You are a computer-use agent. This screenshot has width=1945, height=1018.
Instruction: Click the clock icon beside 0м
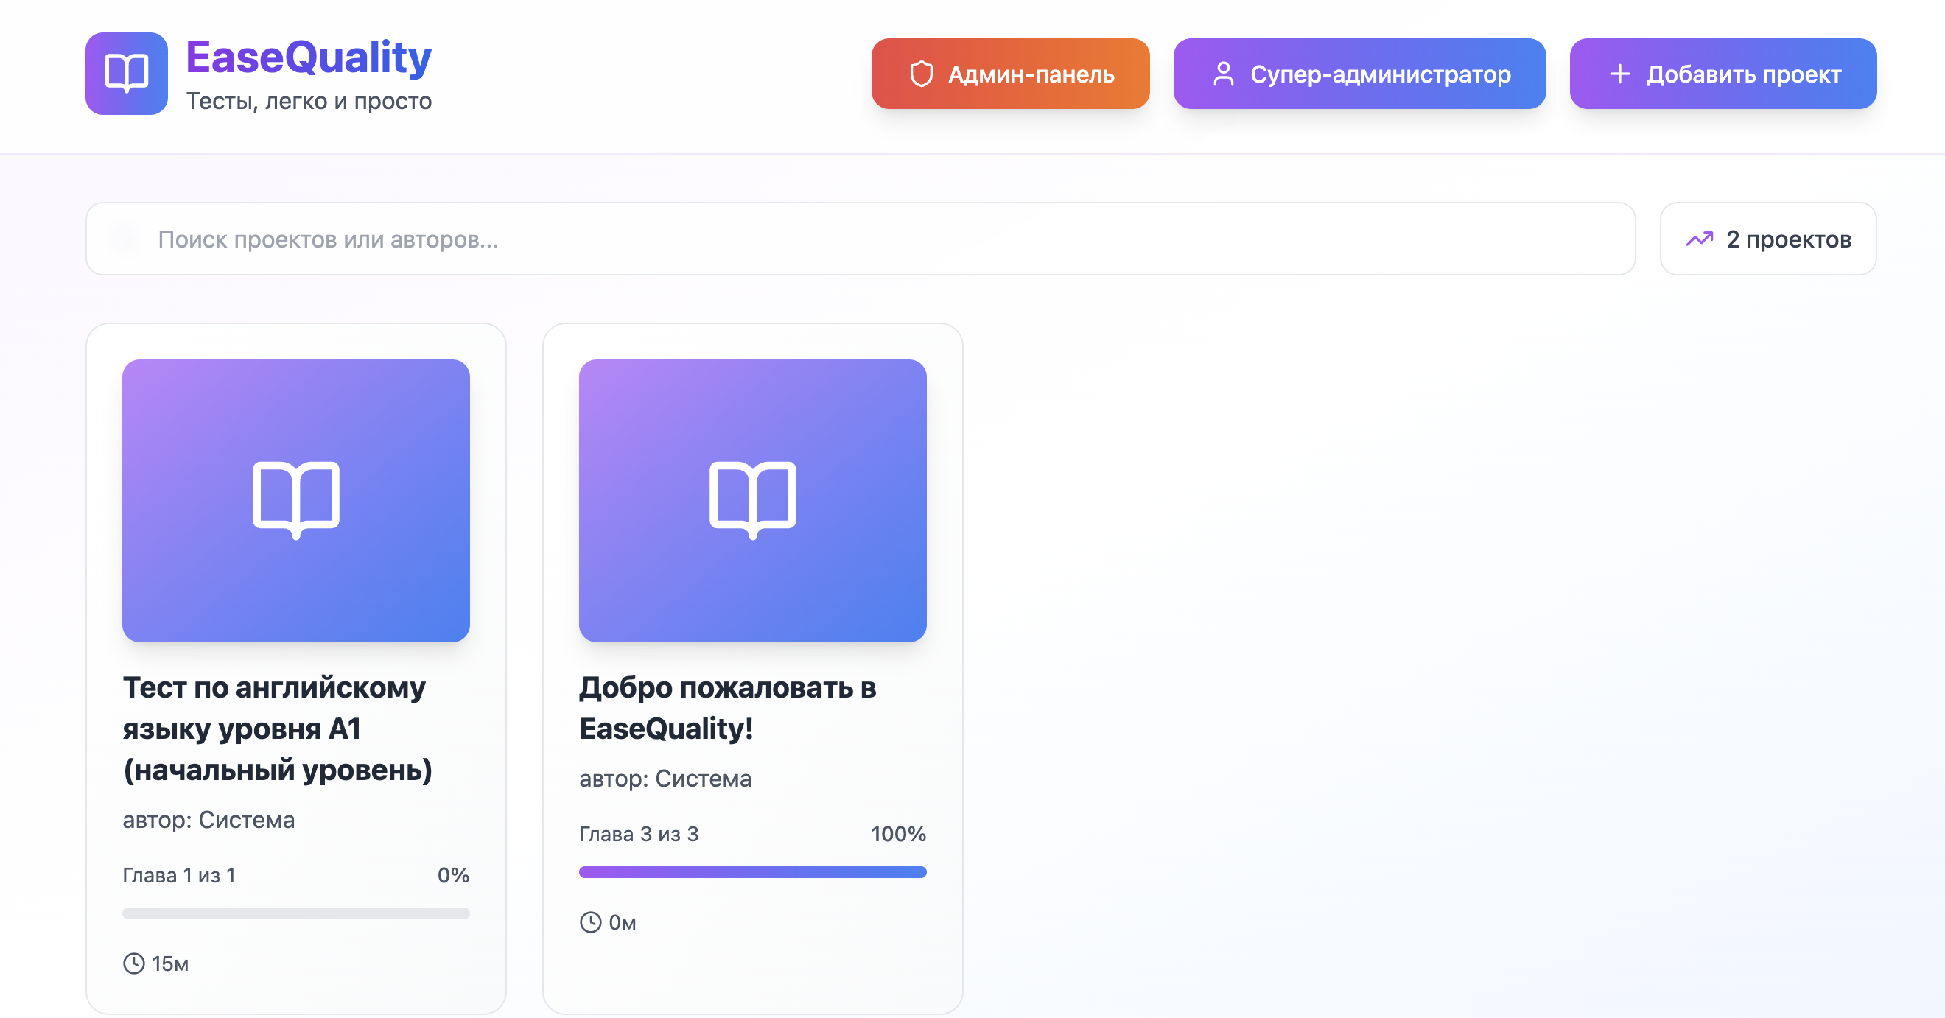coord(590,922)
